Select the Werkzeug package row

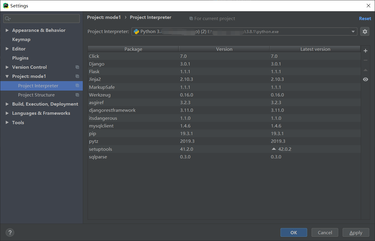(224, 95)
